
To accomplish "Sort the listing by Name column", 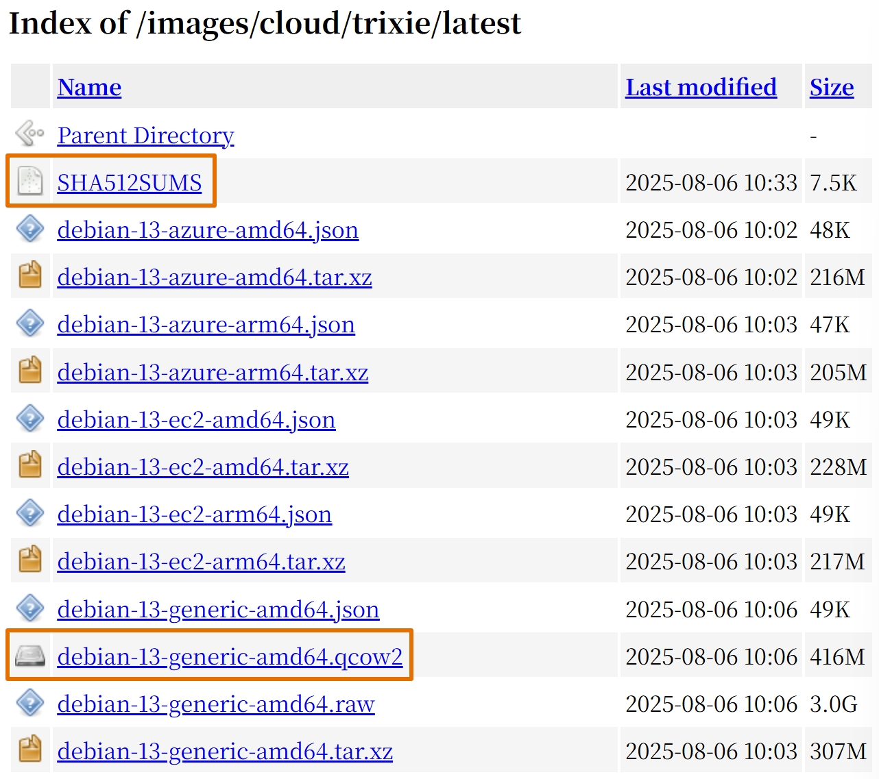I will point(89,87).
